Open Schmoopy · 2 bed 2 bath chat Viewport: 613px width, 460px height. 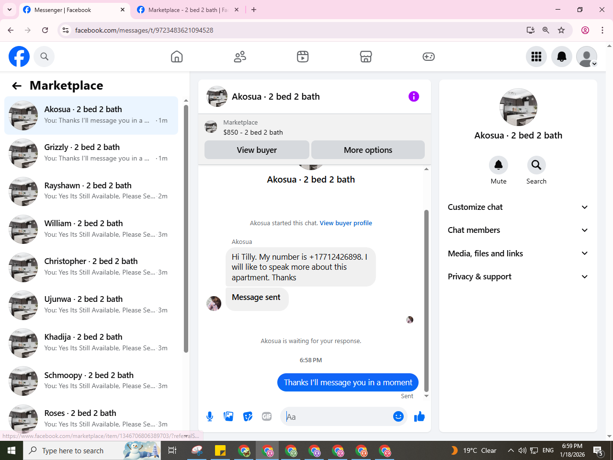(91, 381)
